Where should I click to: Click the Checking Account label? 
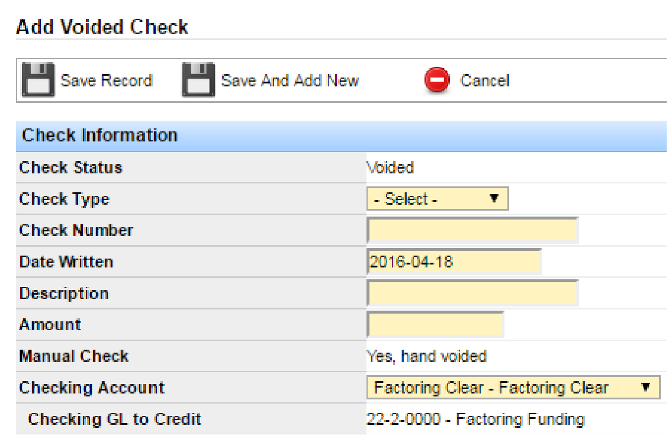click(x=92, y=388)
